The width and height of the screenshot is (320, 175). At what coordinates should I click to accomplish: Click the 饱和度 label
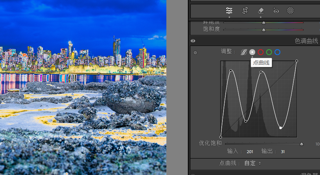click(212, 29)
